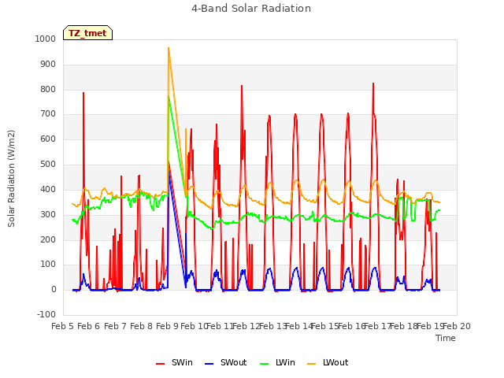Click the 800 y-axis tick label

(48, 89)
